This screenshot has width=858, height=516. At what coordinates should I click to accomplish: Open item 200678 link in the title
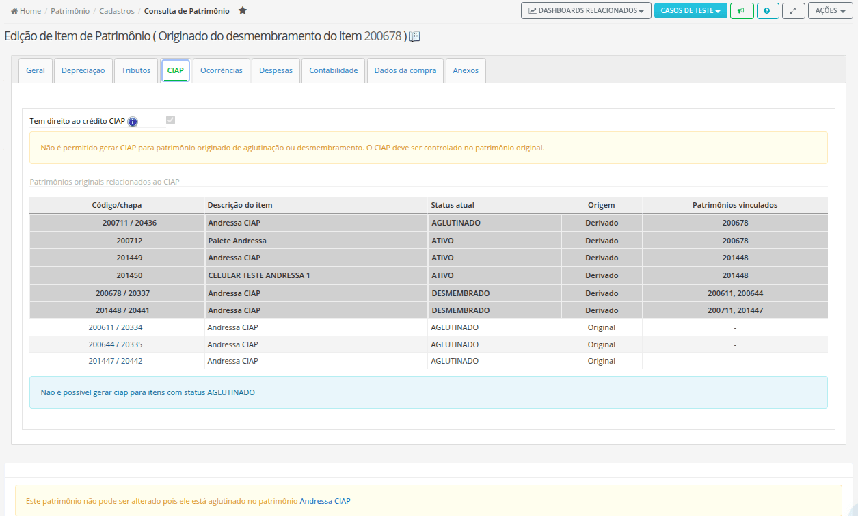(383, 36)
